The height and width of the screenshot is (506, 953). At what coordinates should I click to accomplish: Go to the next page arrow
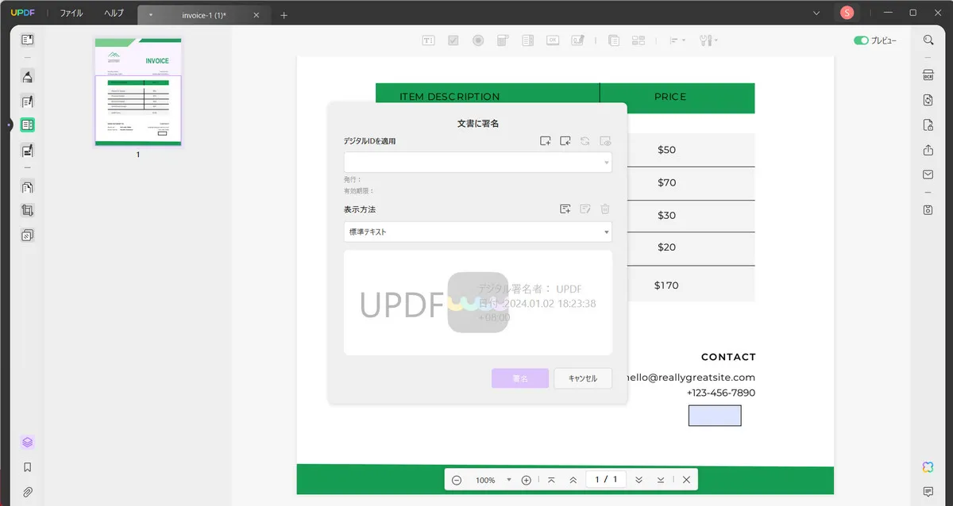point(639,480)
